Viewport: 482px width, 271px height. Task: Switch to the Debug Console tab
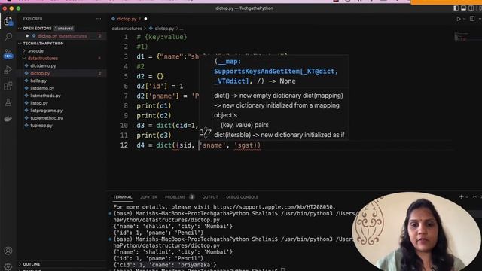click(x=242, y=197)
